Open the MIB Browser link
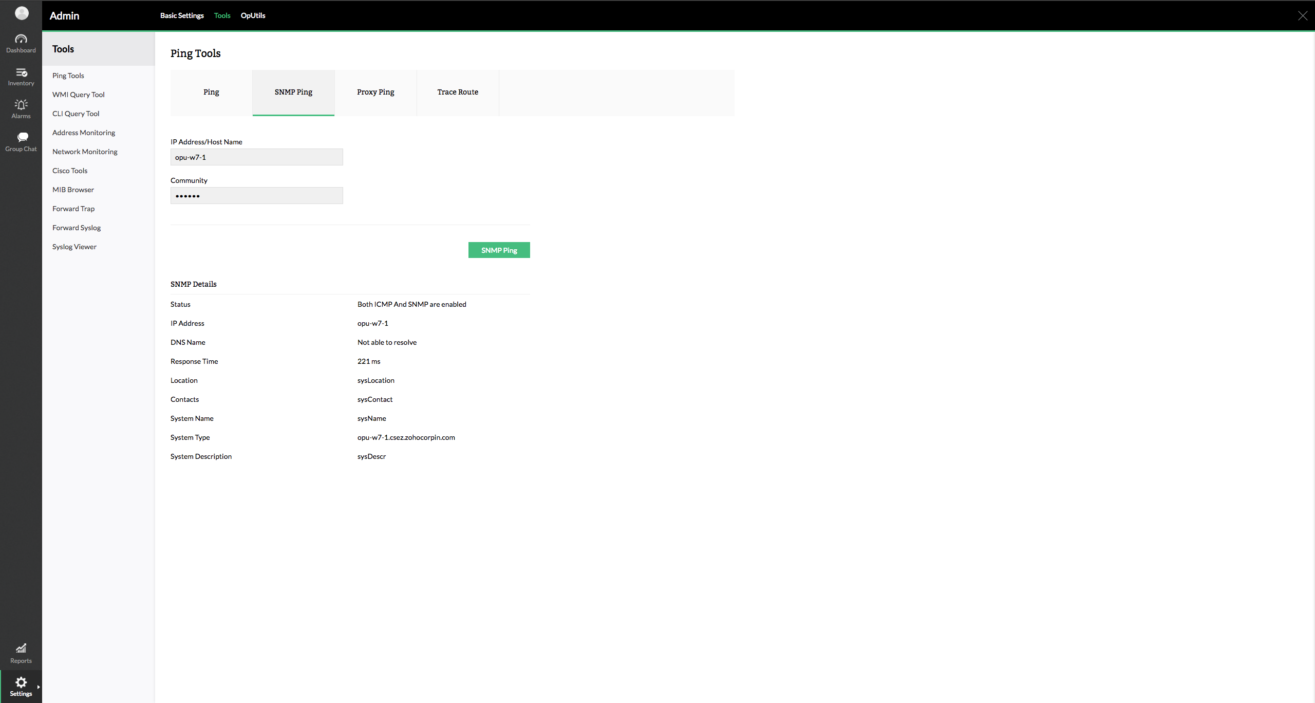1315x703 pixels. (x=73, y=190)
